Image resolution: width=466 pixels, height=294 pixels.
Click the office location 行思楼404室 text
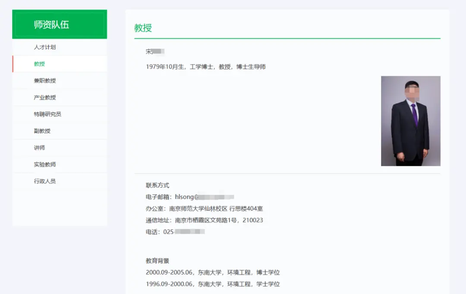(x=246, y=209)
